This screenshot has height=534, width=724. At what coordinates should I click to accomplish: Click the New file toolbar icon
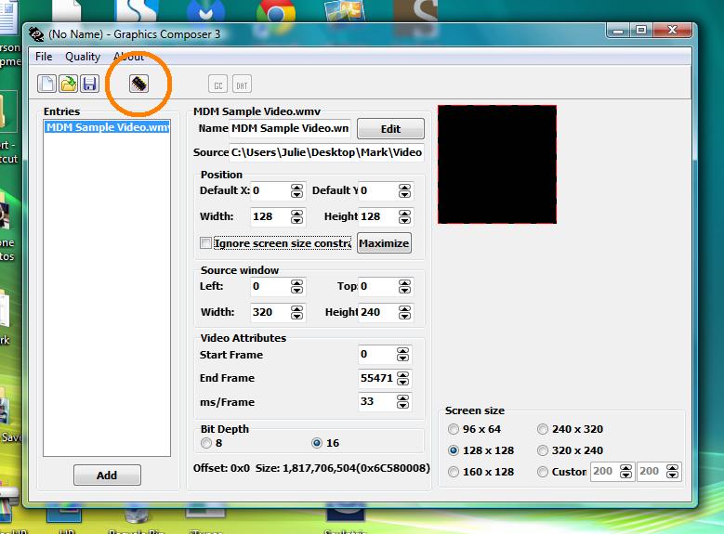coord(46,84)
